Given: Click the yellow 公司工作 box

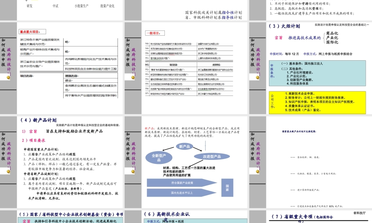Looking at the screenshot, I should pos(317,102).
